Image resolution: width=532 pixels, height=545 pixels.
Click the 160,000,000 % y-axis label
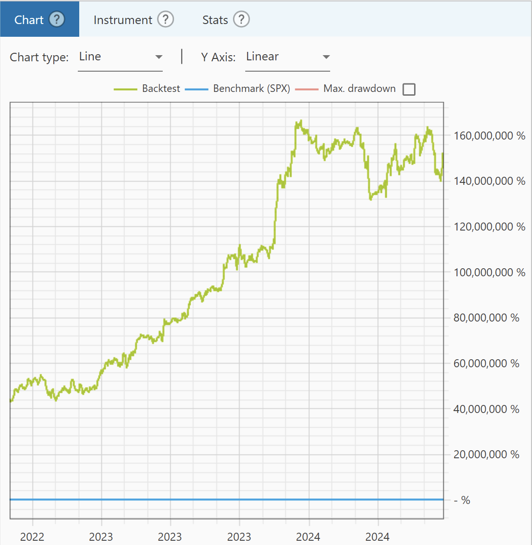coord(489,136)
